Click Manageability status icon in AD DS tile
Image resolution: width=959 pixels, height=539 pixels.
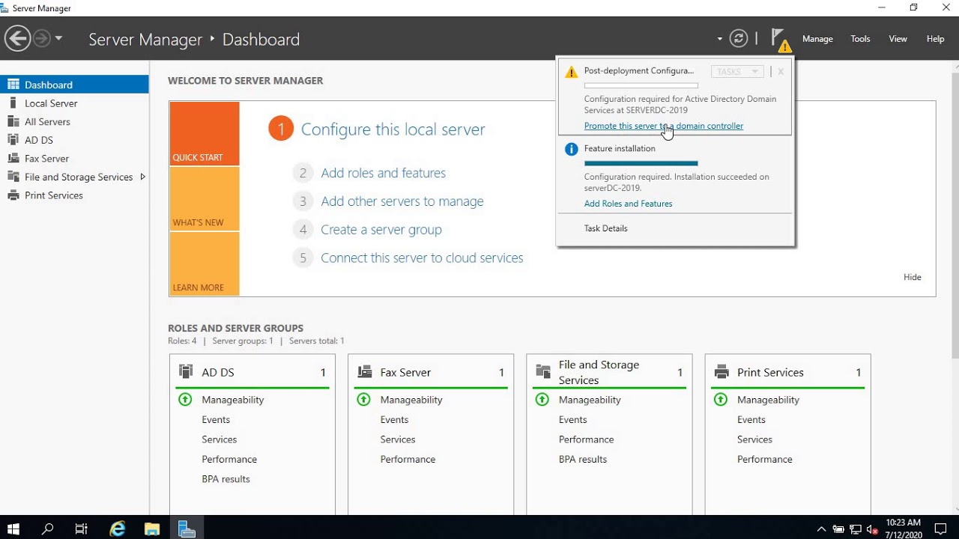(185, 400)
